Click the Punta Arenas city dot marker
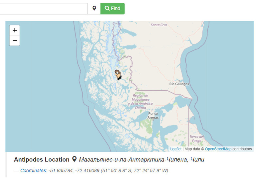Viewport: 258px width, 179px height. (153, 120)
